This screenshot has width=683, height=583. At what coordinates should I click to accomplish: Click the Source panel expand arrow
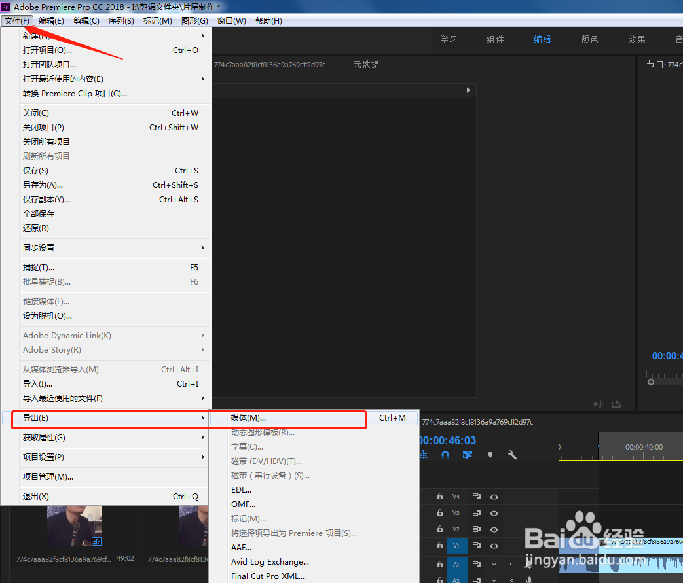coord(468,90)
